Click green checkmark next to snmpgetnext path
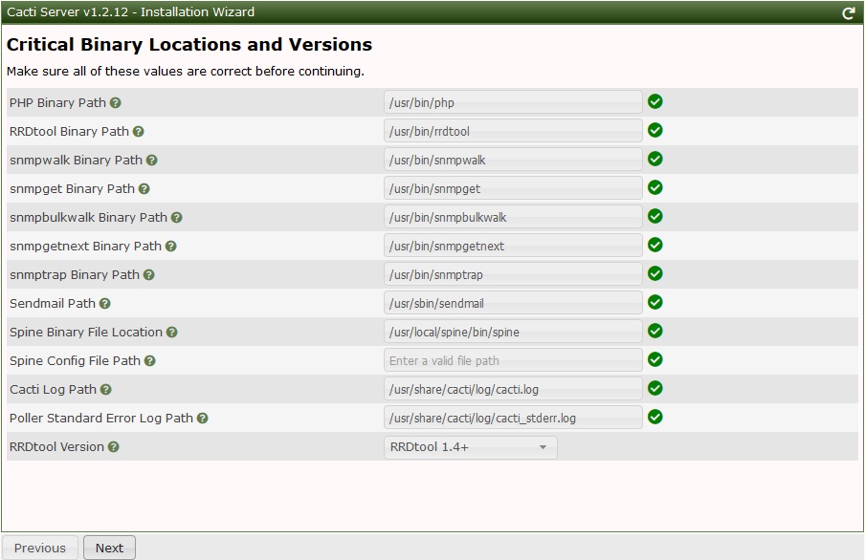 click(654, 245)
